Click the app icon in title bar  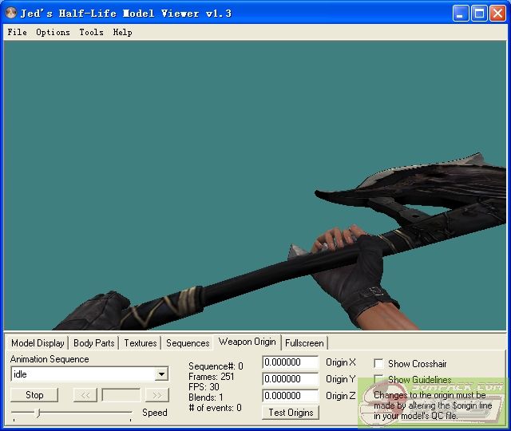pos(11,13)
